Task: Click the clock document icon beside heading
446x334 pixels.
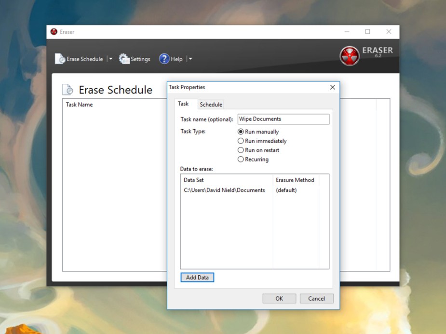Action: (68, 90)
